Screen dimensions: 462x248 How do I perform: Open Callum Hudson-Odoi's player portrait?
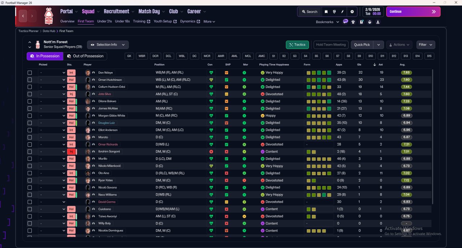[x=88, y=87]
